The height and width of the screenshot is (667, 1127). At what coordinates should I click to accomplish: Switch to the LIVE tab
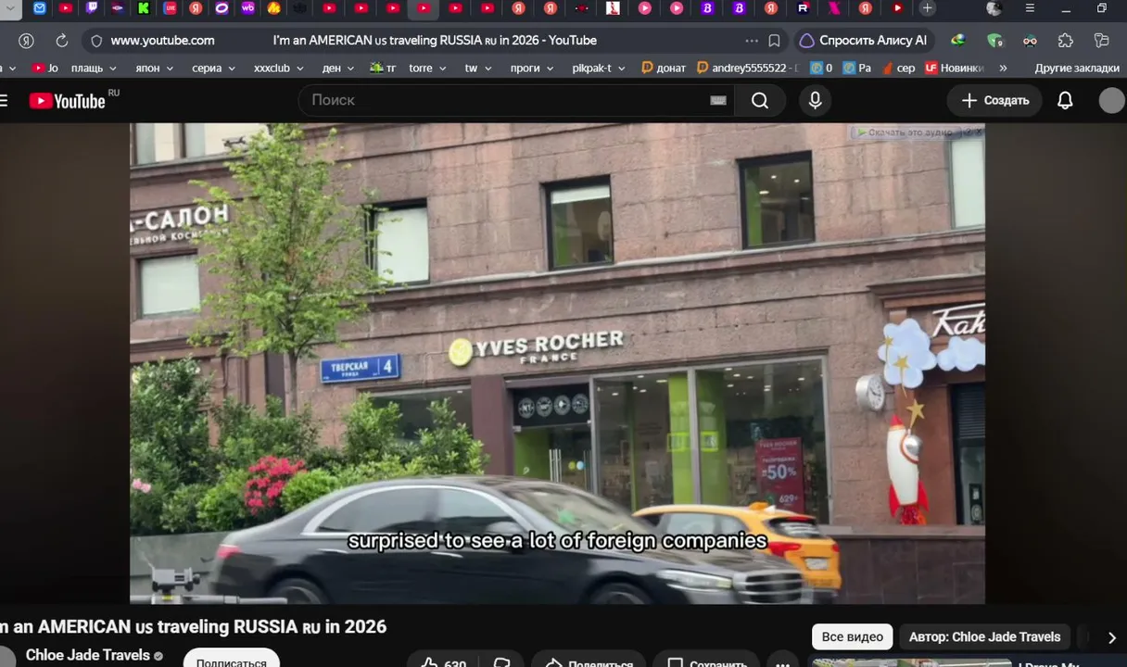coord(171,8)
